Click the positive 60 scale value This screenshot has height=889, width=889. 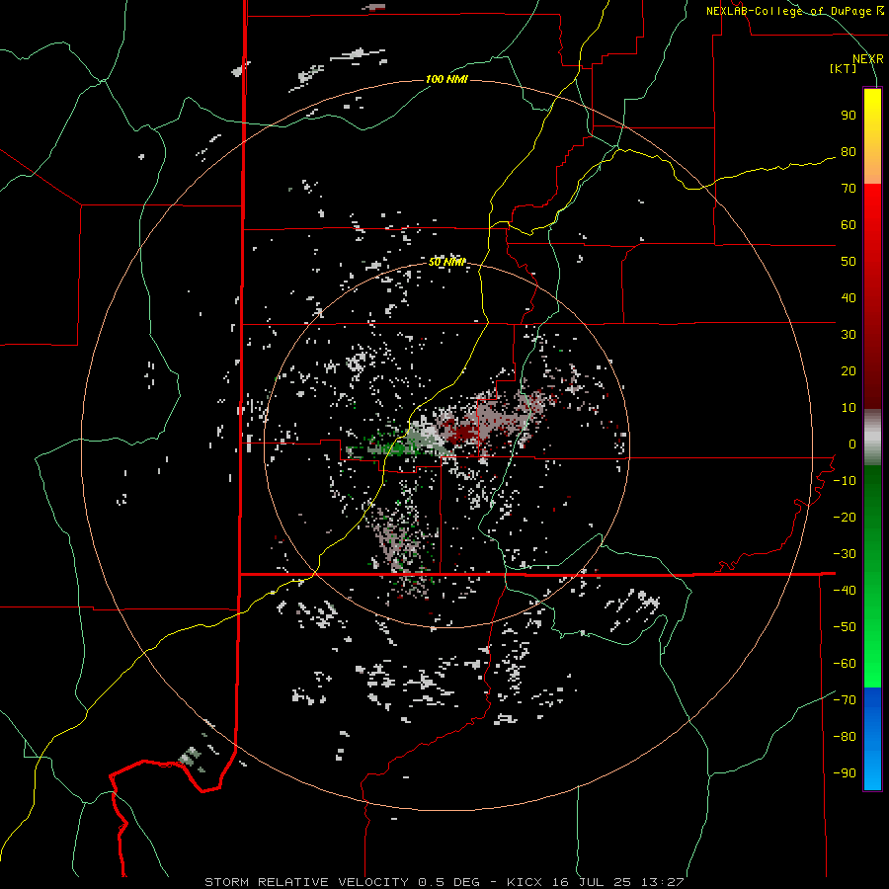pyautogui.click(x=849, y=225)
